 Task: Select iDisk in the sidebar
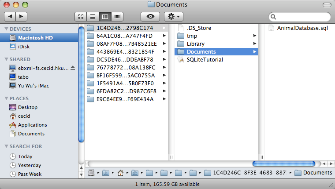(24, 46)
